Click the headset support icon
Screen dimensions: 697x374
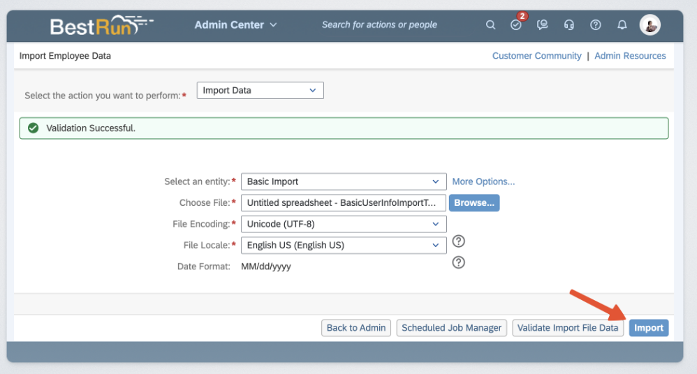(569, 25)
